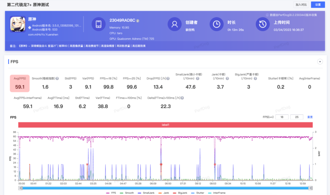
Task: Collapse the FPS section with chevron
Action: pos(320,62)
